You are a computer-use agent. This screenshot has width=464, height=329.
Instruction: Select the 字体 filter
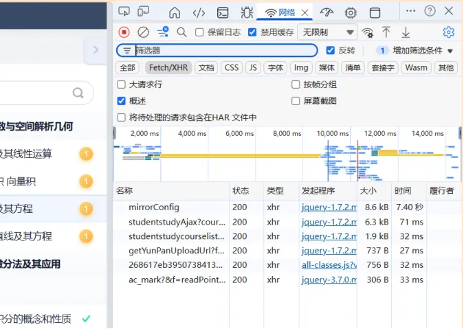coord(276,68)
